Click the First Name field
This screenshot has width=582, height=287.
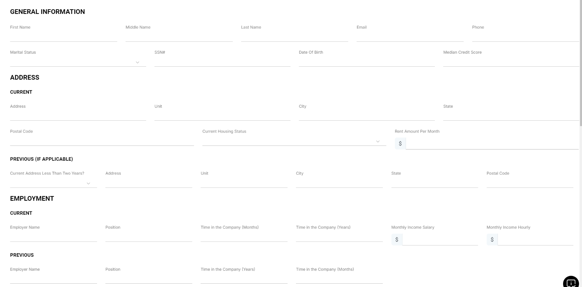64,37
